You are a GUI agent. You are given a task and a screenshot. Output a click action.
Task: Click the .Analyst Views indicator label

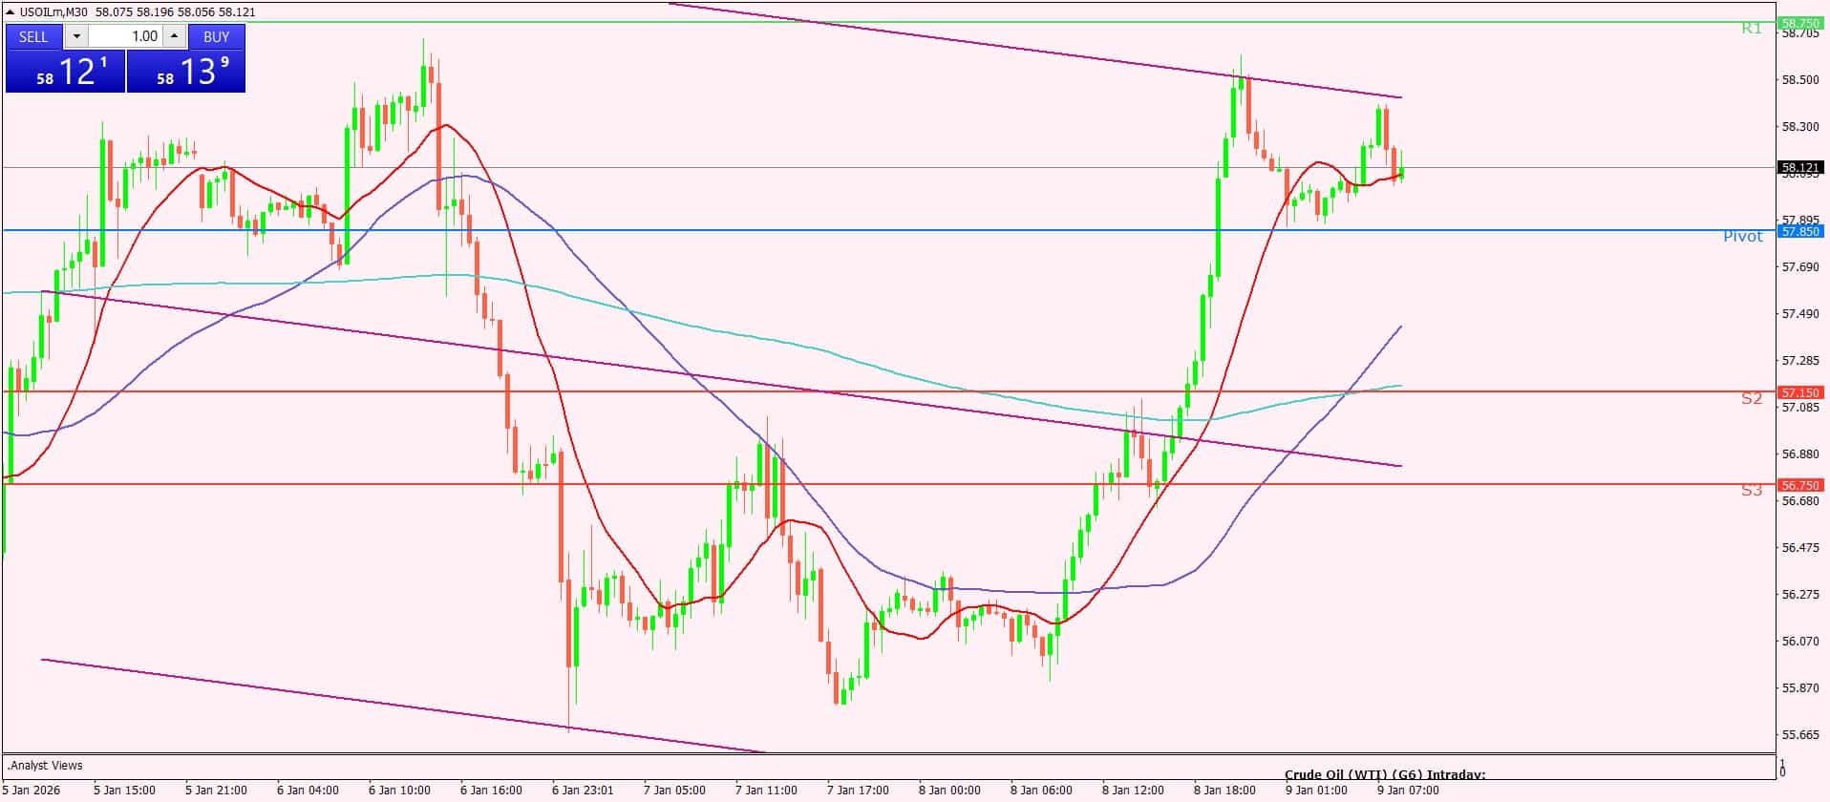(x=46, y=765)
